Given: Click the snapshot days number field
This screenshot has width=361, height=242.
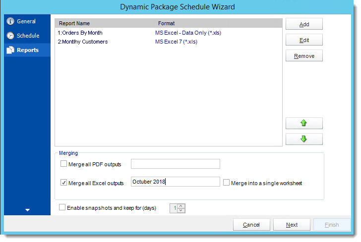Looking at the screenshot, I should [174, 208].
